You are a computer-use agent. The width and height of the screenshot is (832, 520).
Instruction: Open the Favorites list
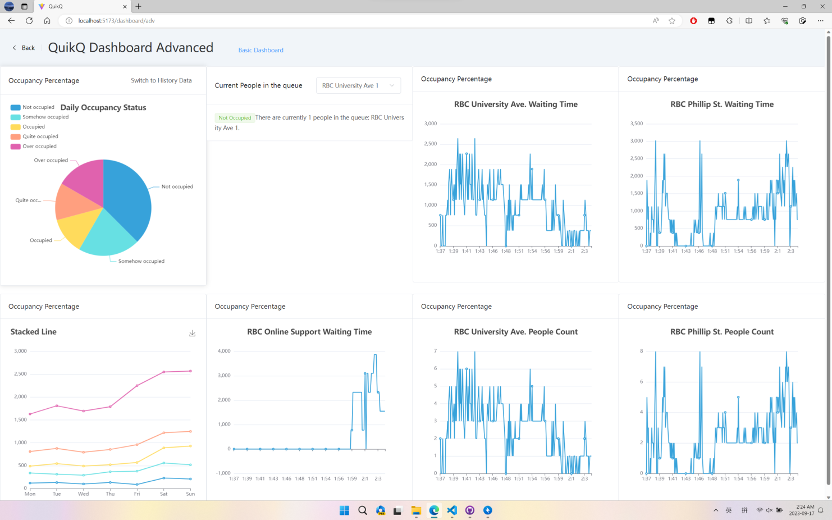tap(767, 21)
